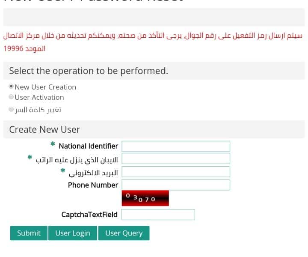Screen dimensions: 308x257
Task: Focus the IBAN salary account input field
Action: 176,158
